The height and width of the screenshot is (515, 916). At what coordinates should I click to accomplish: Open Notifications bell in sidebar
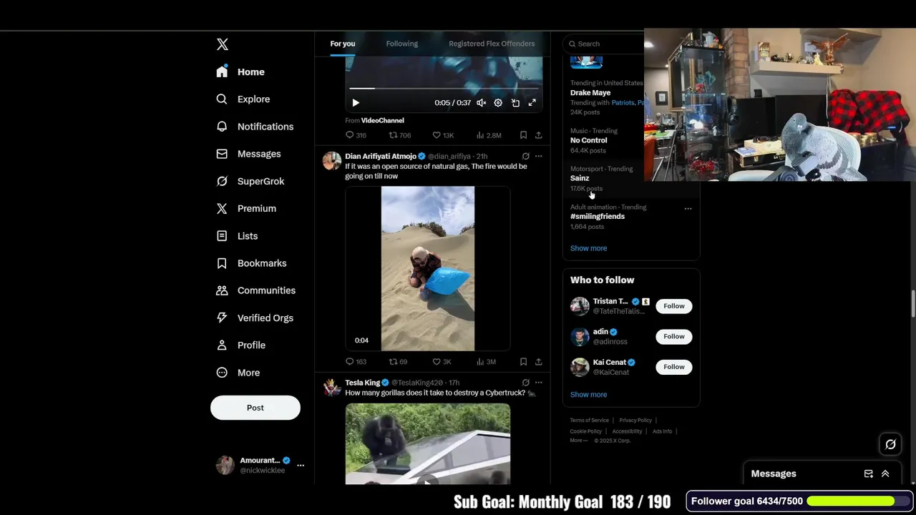click(x=255, y=127)
